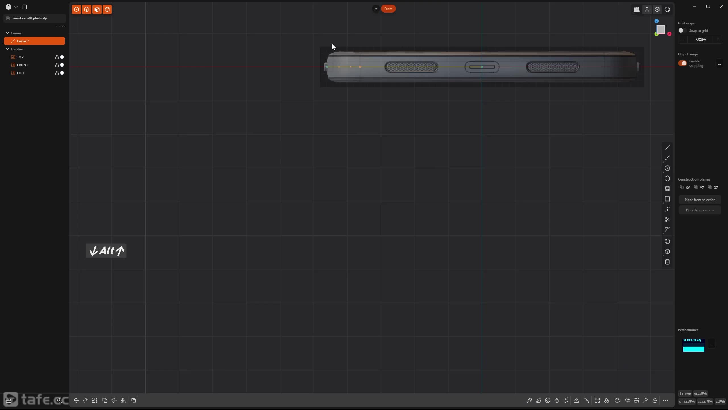This screenshot has height=410, width=728.
Task: Click the scissors Trim tool
Action: pos(667,219)
